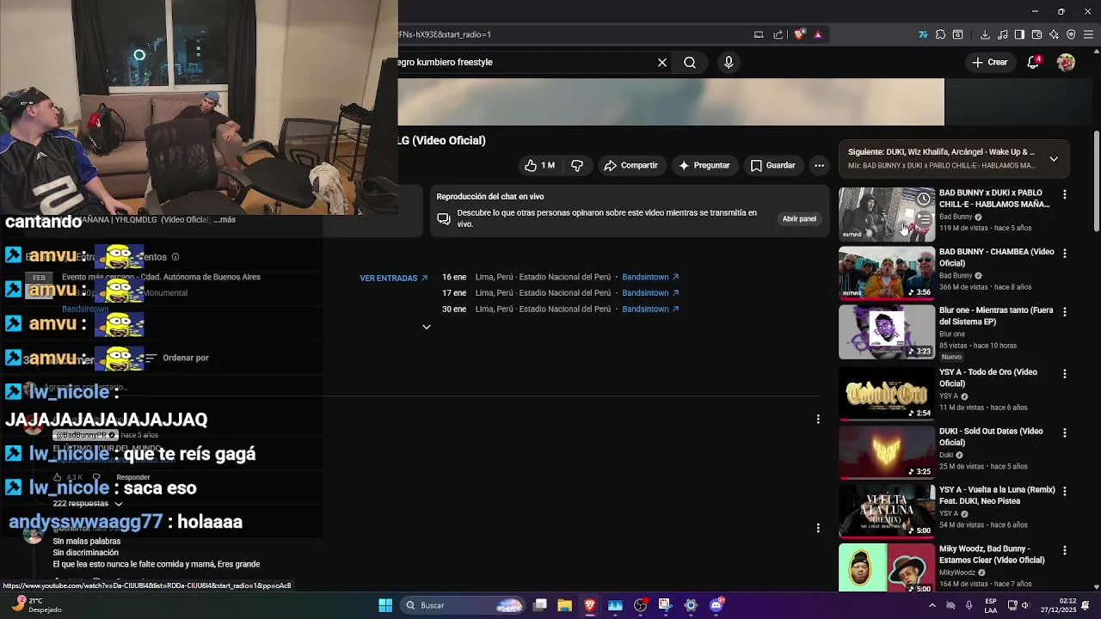Open the browser downloads icon
This screenshot has height=619, width=1101.
(x=985, y=34)
